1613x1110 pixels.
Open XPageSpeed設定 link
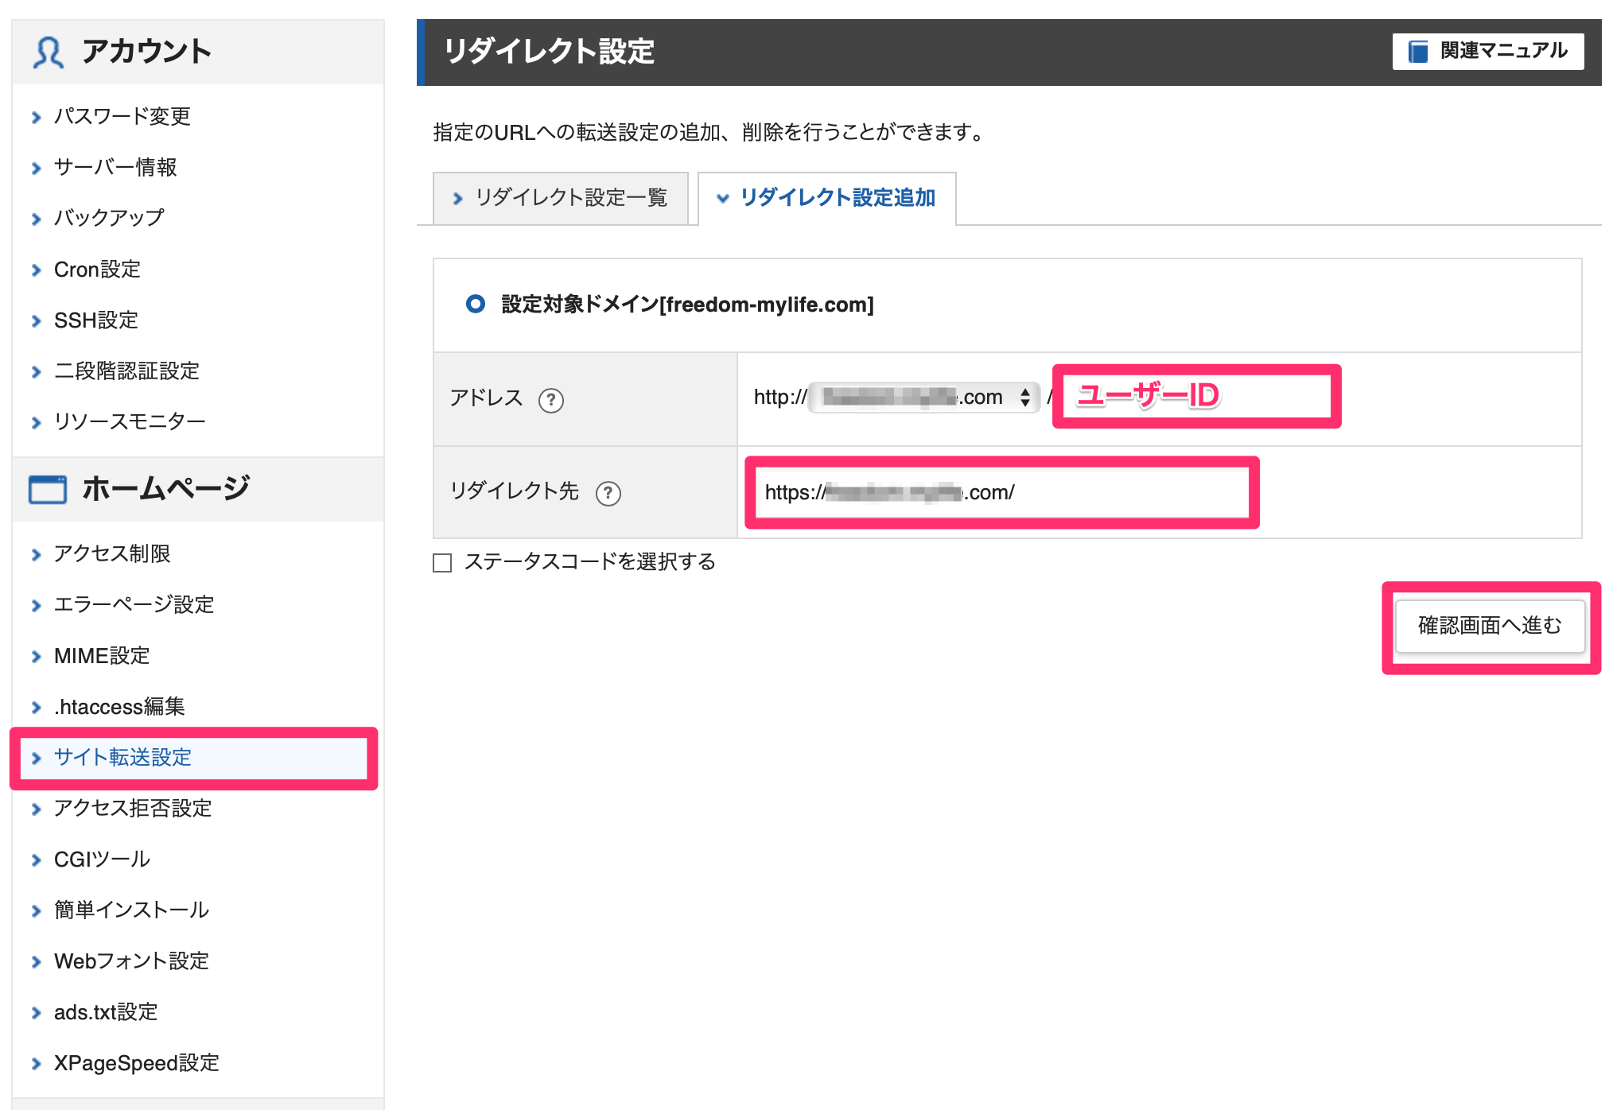(136, 1063)
